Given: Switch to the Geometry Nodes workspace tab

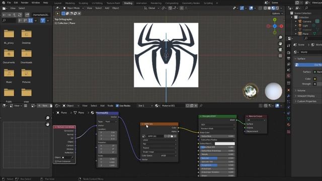Looking at the screenshot, I should 191,3.
